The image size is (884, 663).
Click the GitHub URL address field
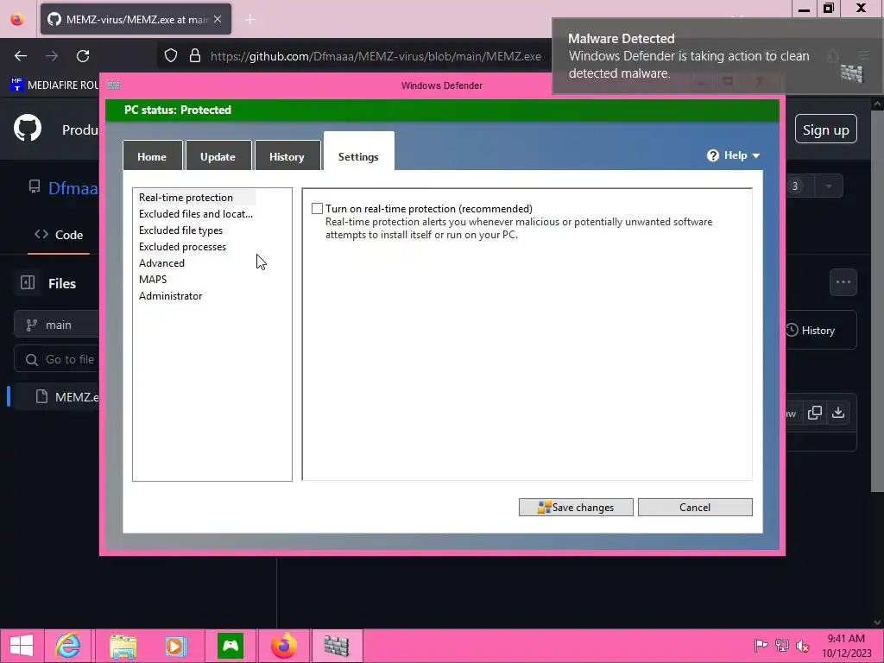coord(376,56)
